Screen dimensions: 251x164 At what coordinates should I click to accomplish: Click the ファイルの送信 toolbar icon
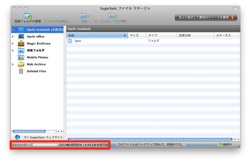click(56, 16)
